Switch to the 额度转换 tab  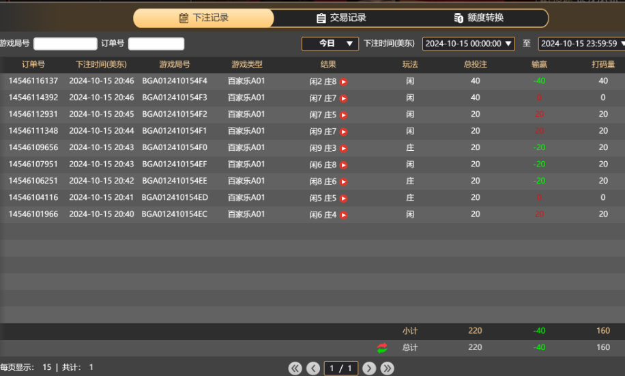click(x=479, y=18)
